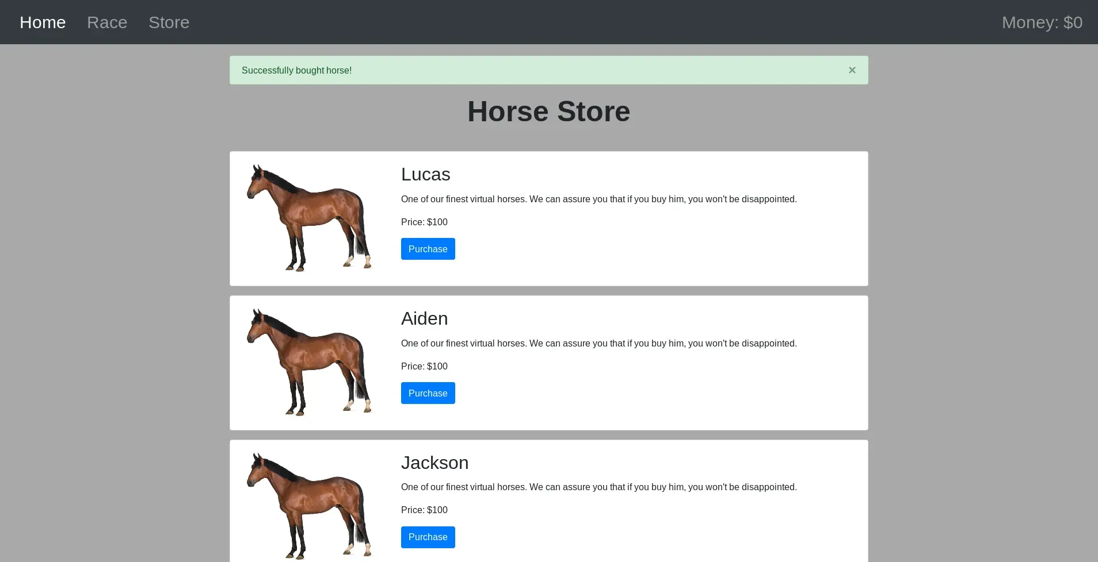
Task: Click the horse picture for Aiden
Action: (309, 363)
